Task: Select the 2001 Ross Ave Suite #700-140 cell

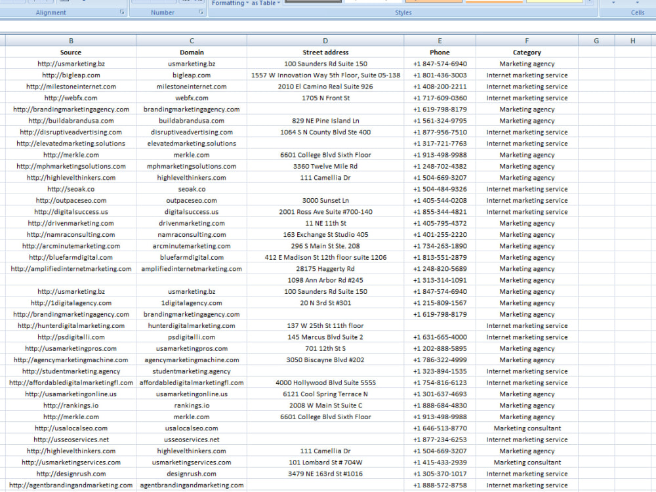Action: pyautogui.click(x=325, y=212)
